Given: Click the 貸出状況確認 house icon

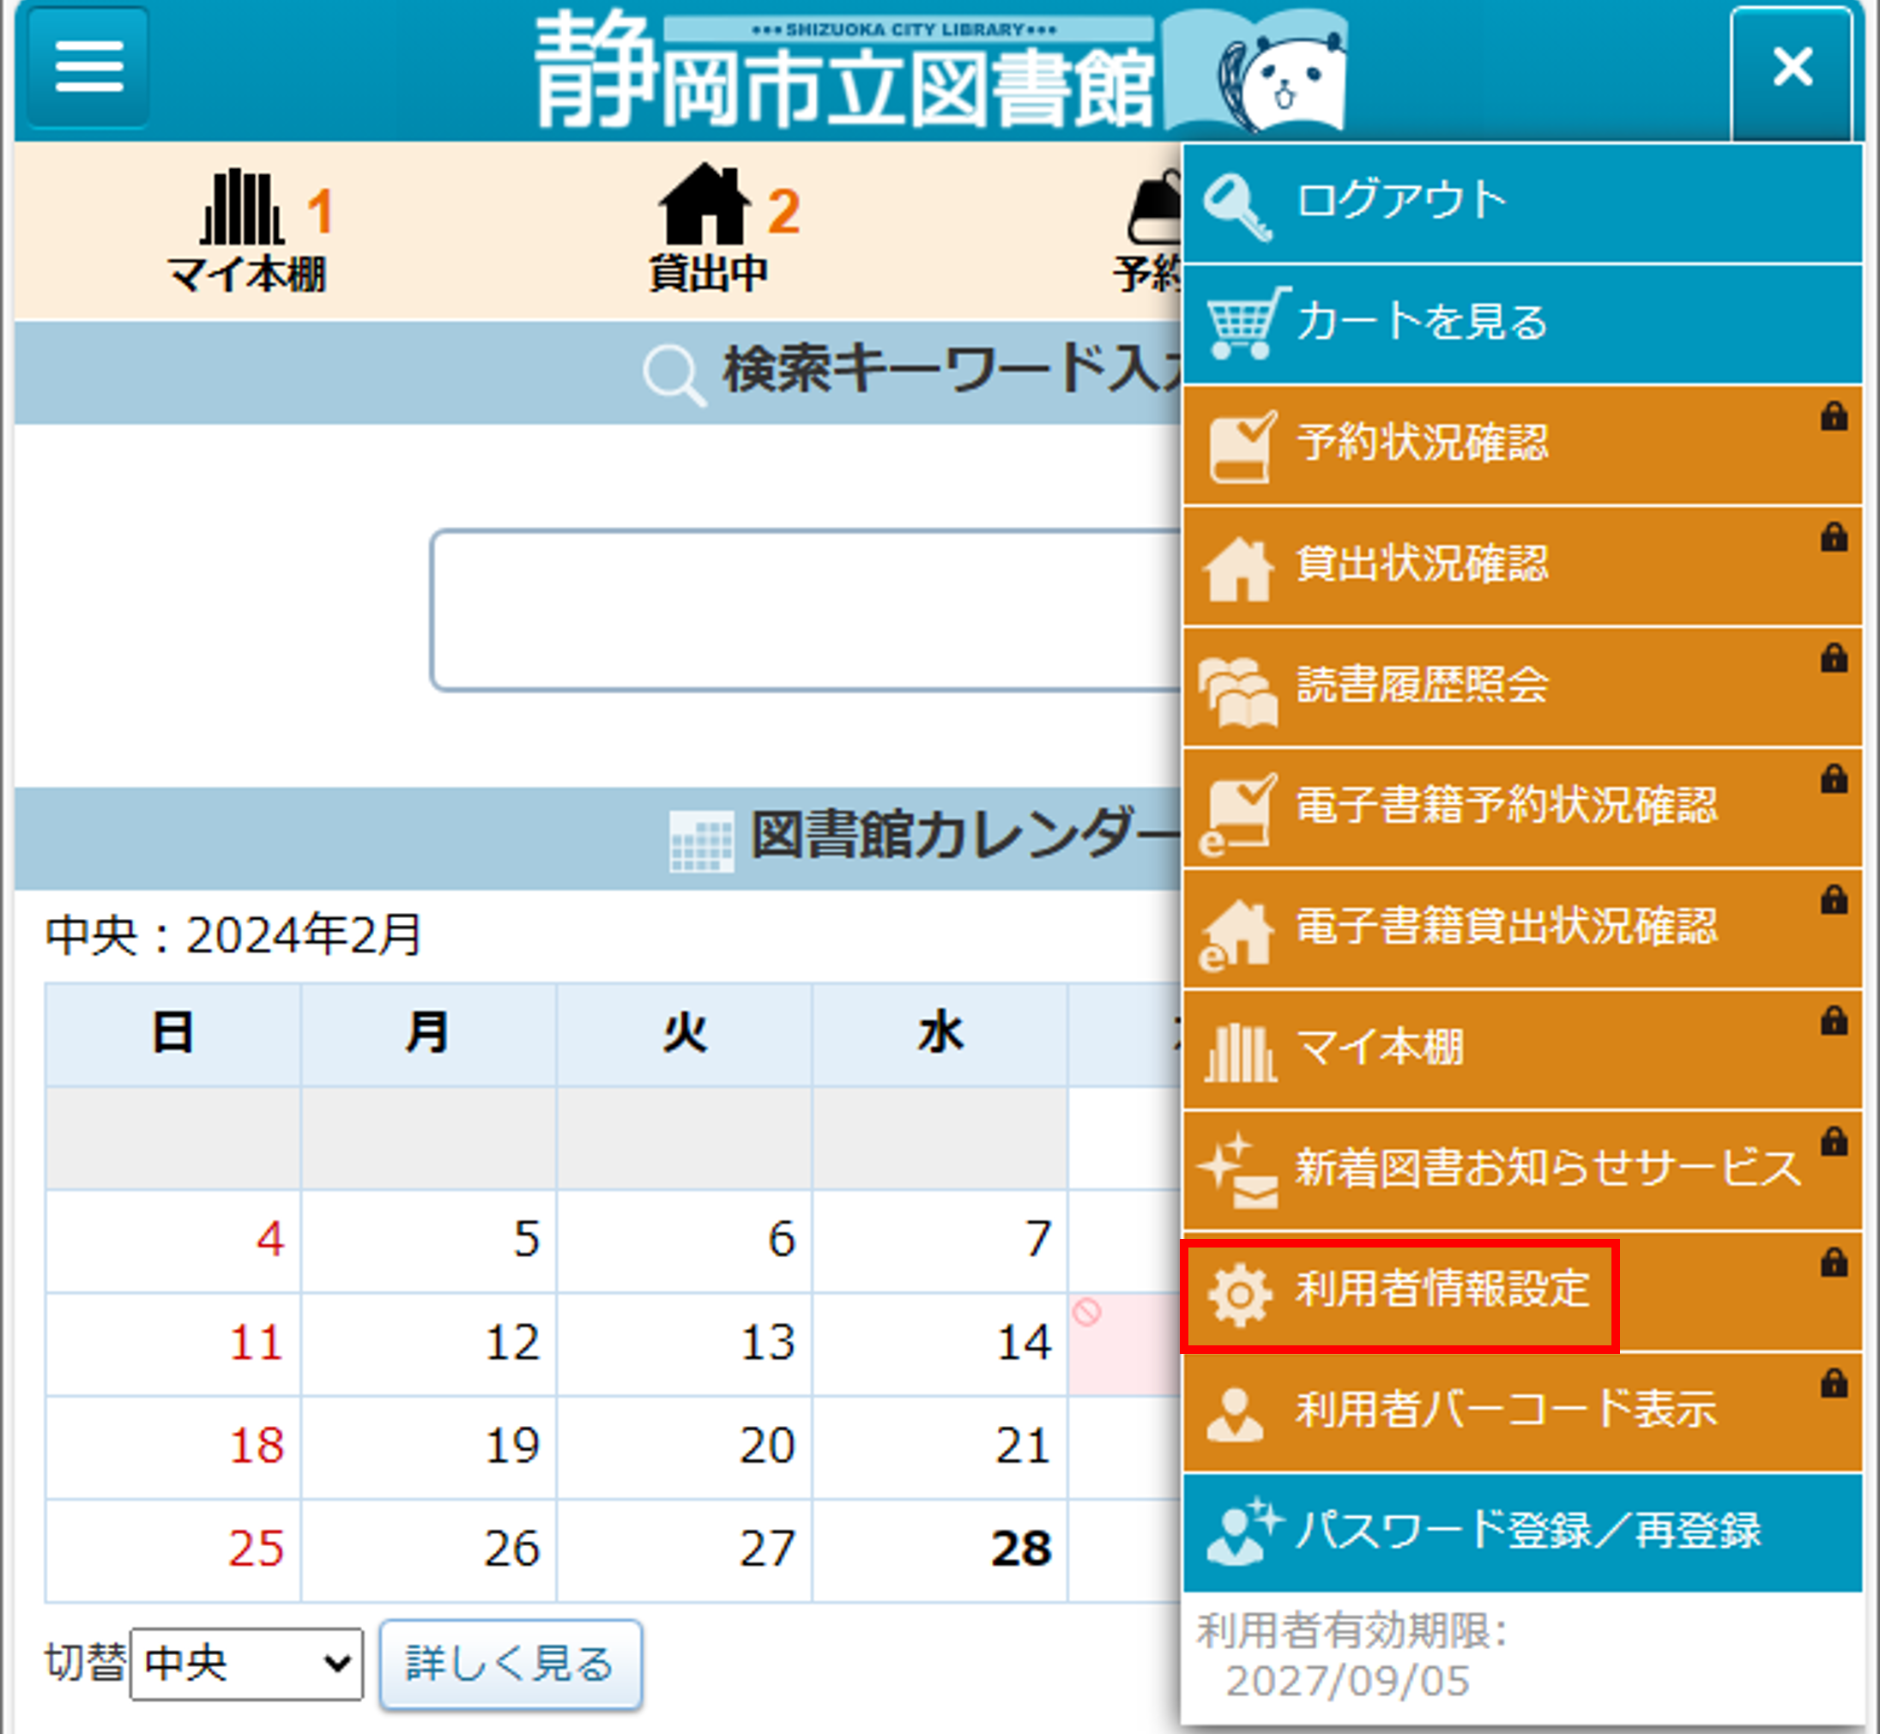Looking at the screenshot, I should coord(1239,569).
